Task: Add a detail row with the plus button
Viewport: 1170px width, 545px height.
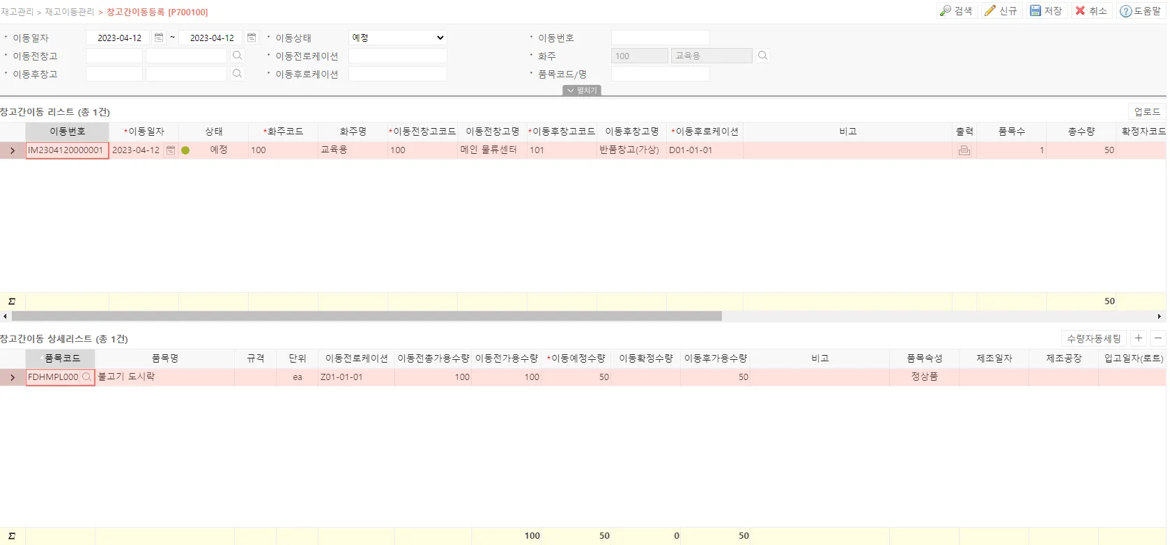Action: pos(1139,338)
